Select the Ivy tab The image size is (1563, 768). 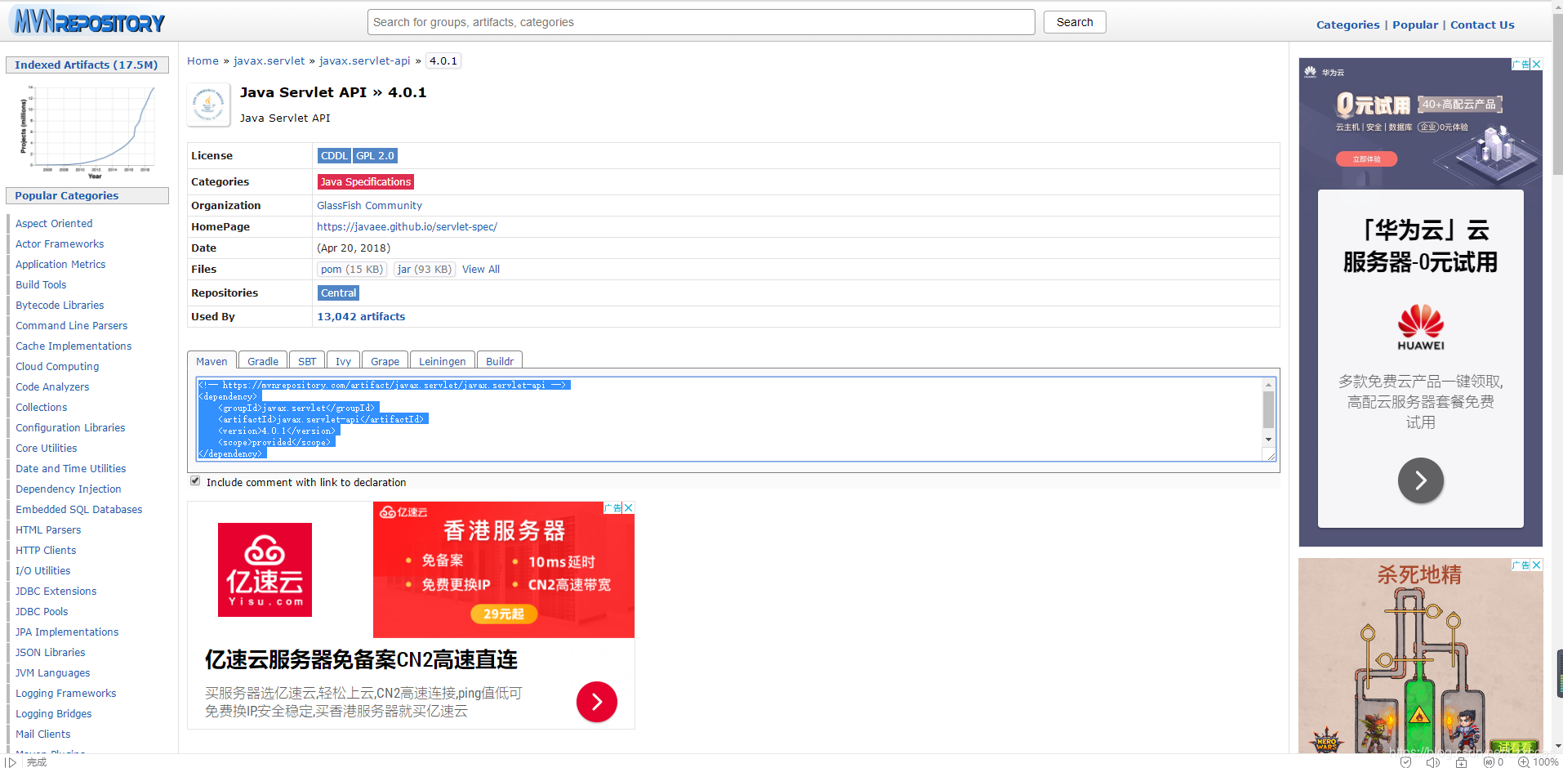343,361
